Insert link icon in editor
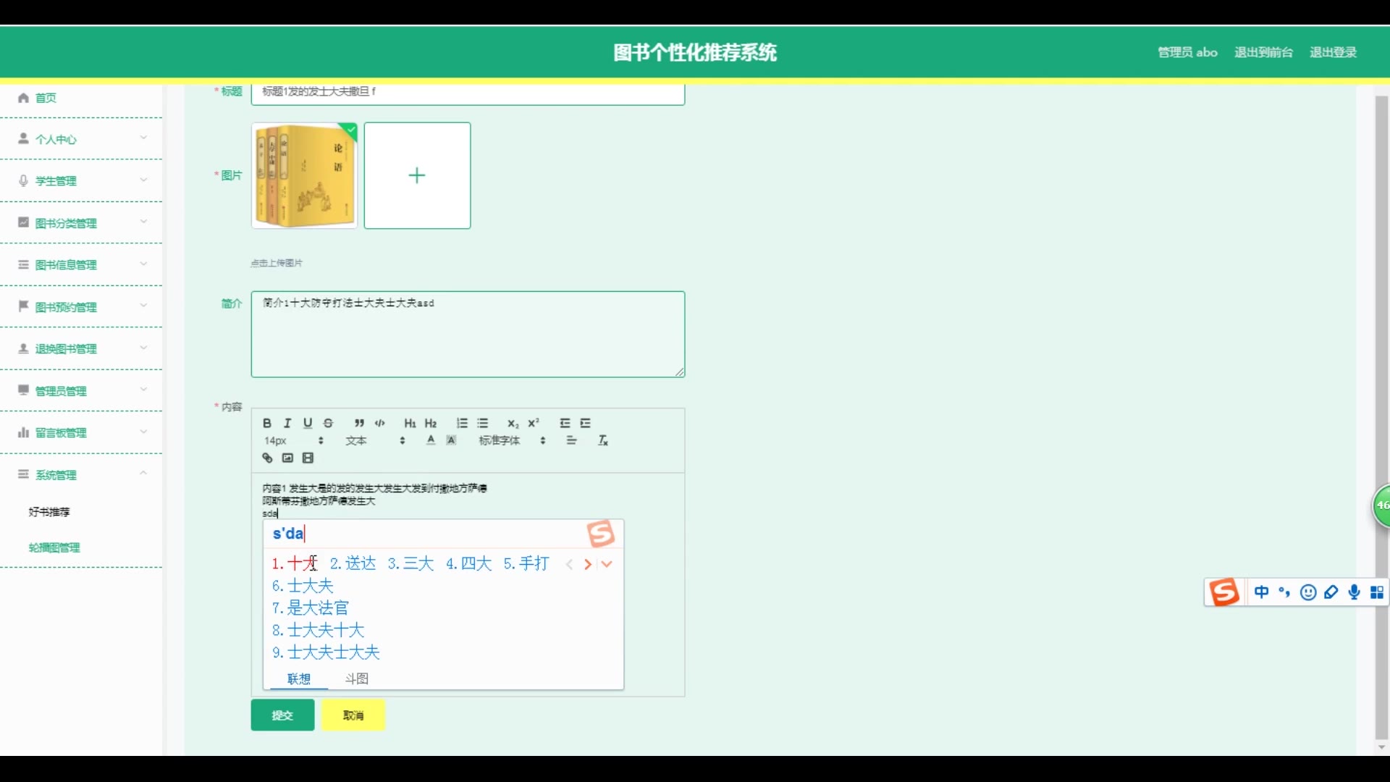 (267, 458)
